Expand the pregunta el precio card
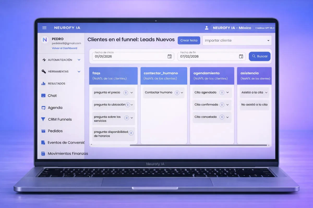313x208 pixels. point(132,93)
